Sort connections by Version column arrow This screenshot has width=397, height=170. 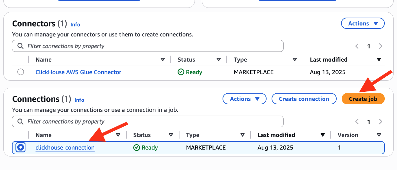[379, 135]
